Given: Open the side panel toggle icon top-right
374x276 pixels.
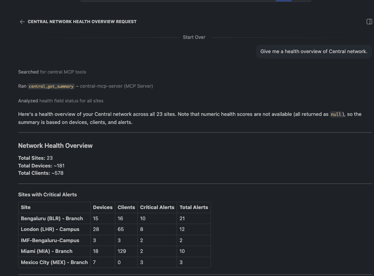Looking at the screenshot, I should pos(369,21).
